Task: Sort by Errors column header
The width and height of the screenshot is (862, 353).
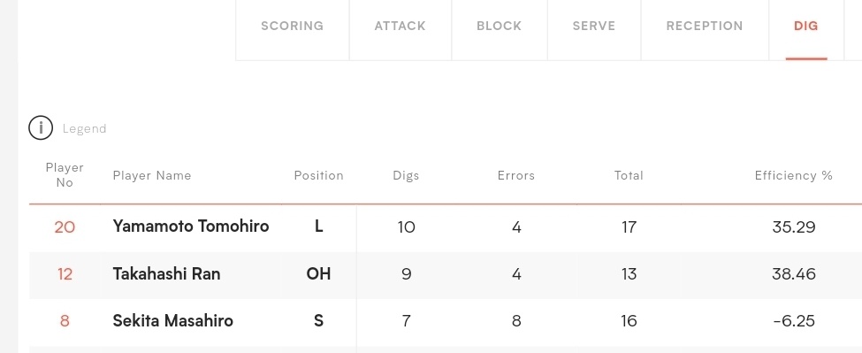Action: pyautogui.click(x=516, y=175)
